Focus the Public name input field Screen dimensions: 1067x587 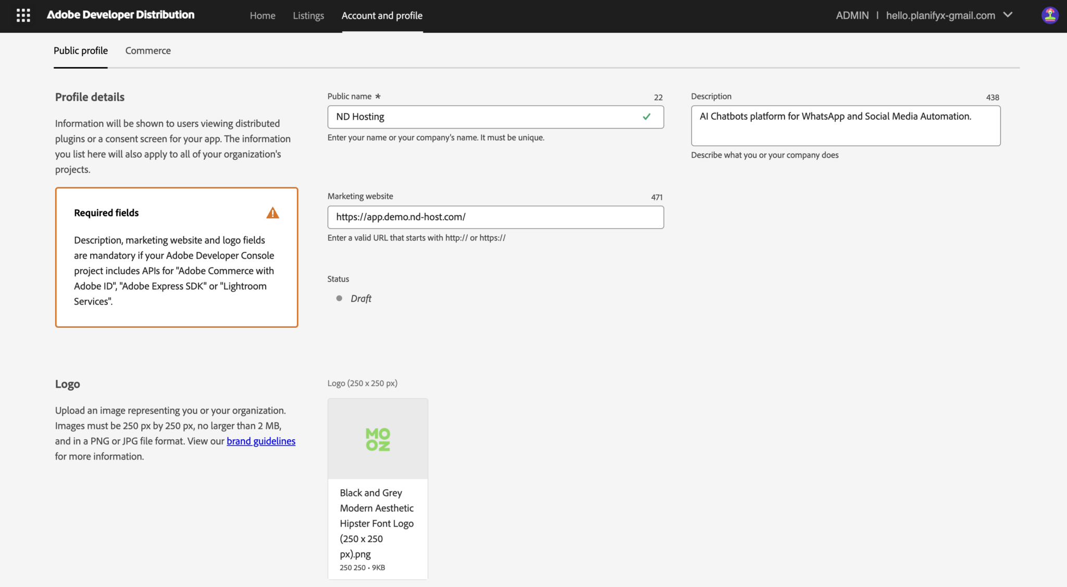495,117
